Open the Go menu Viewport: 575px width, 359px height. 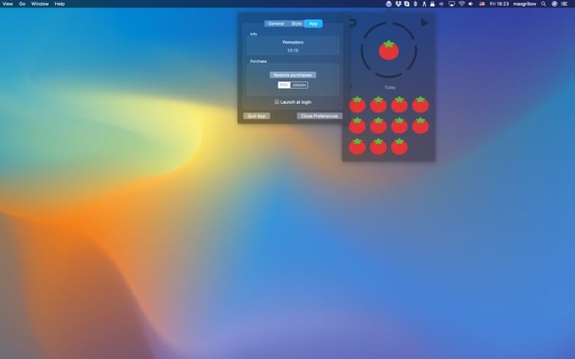[22, 4]
